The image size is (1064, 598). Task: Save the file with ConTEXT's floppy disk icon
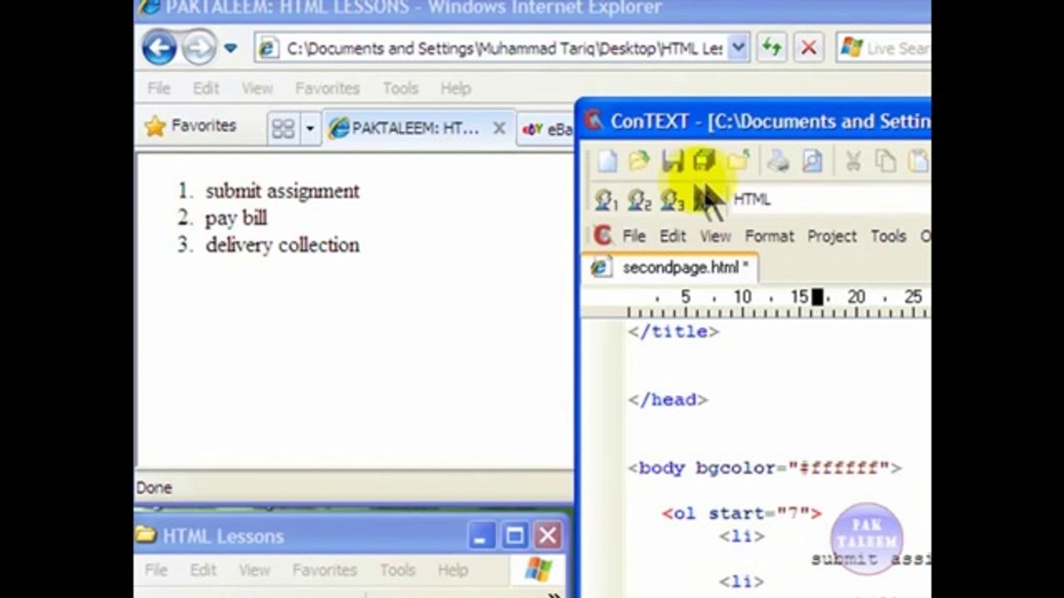(x=672, y=161)
